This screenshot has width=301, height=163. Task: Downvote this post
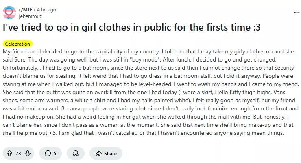pos(28,153)
